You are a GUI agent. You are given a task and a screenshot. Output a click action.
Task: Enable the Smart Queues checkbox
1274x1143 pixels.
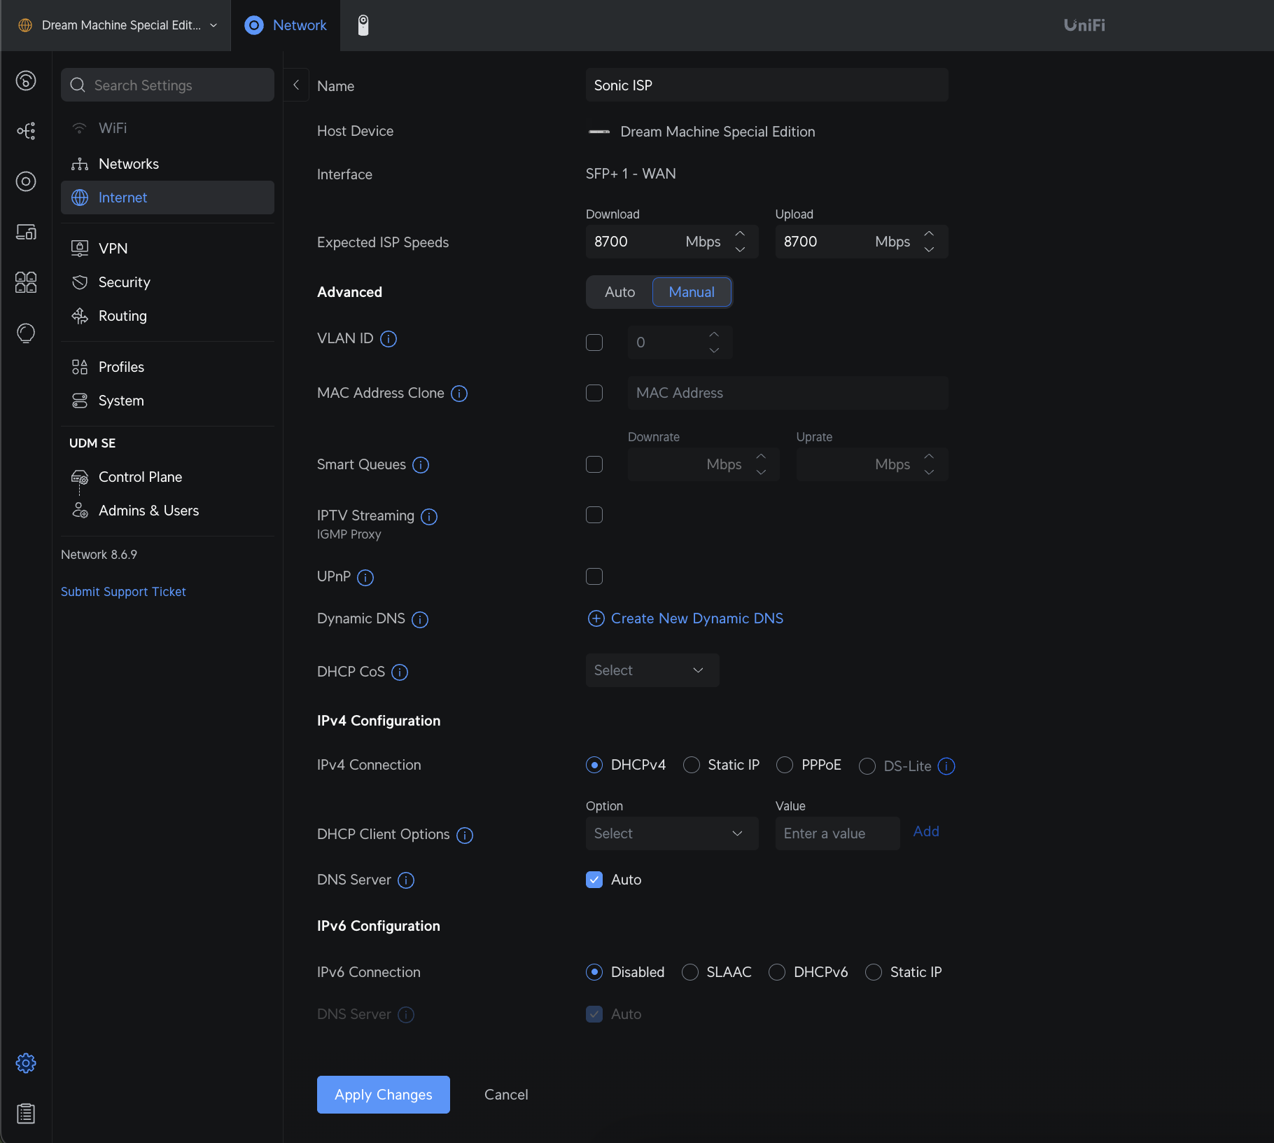pyautogui.click(x=594, y=464)
